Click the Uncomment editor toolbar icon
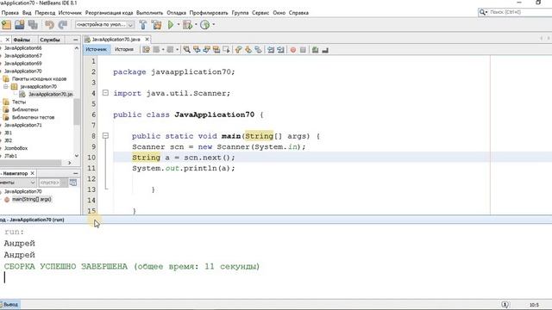The image size is (552, 310). point(325,50)
